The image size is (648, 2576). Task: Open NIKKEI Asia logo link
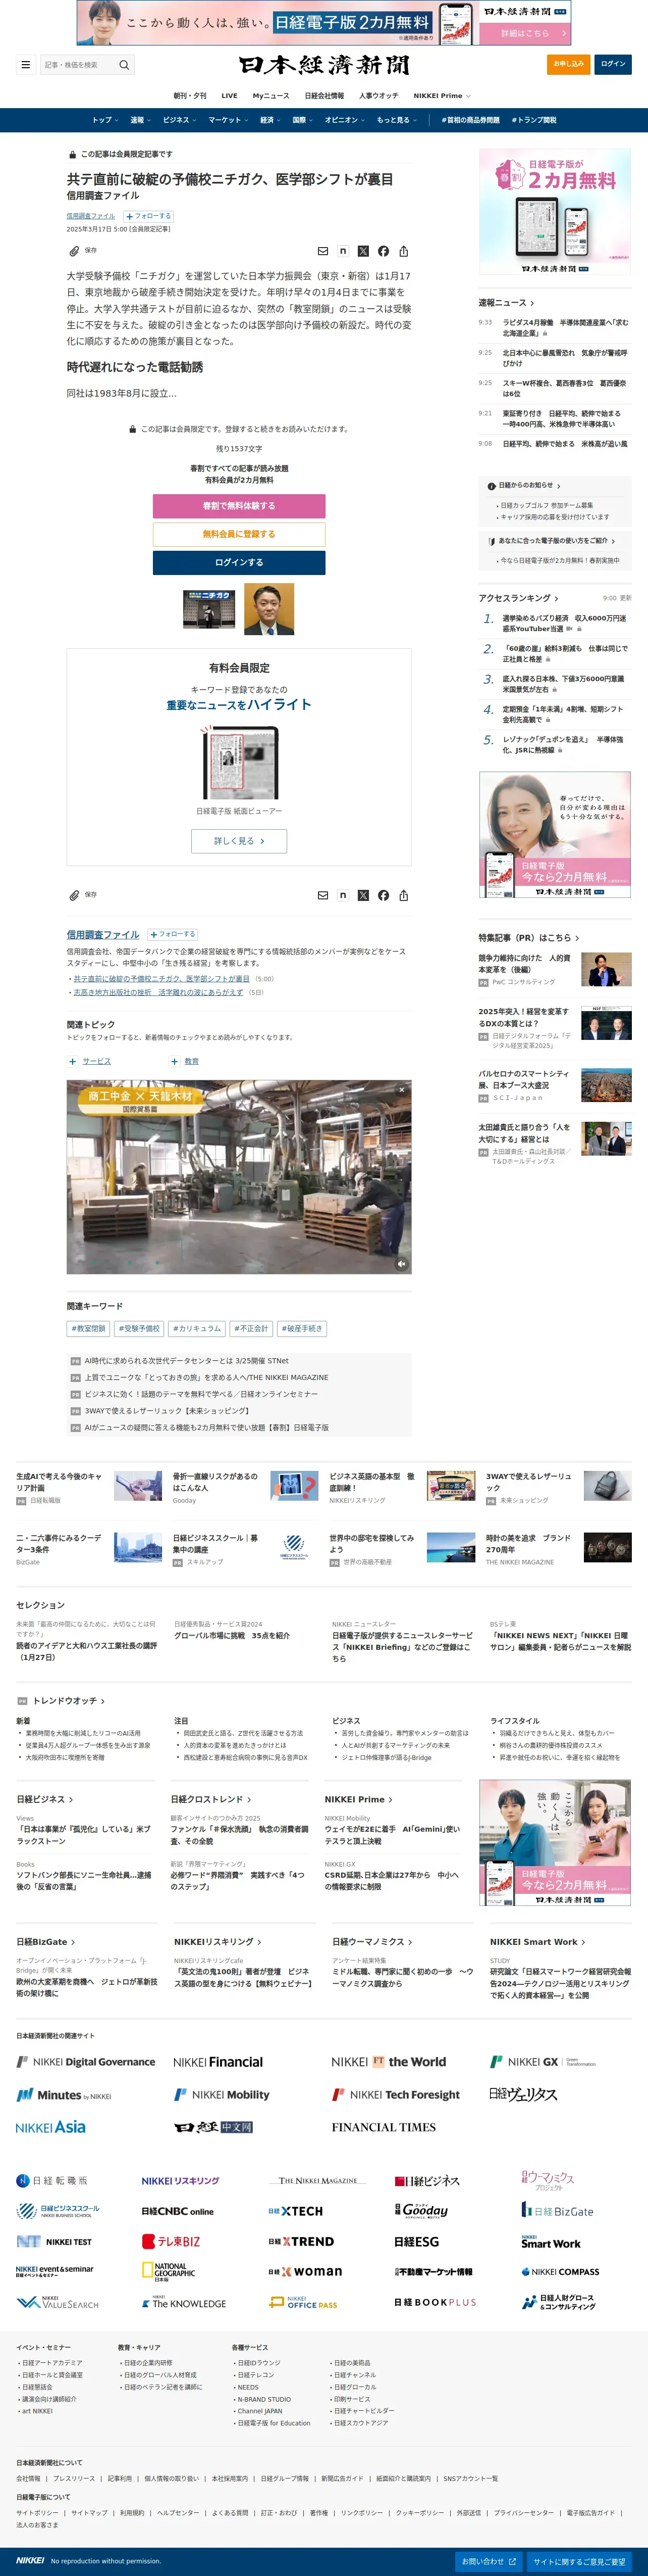coord(51,2127)
